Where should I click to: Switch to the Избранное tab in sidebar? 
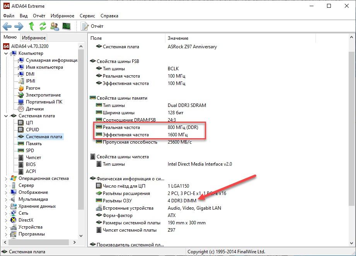[x=34, y=37]
